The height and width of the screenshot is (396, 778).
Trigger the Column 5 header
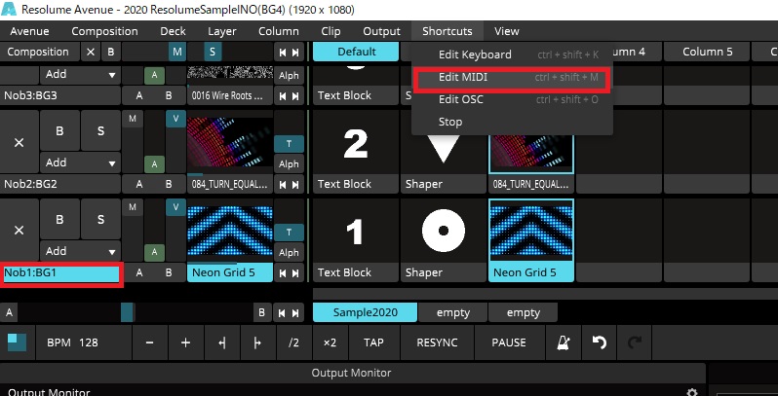click(x=707, y=52)
